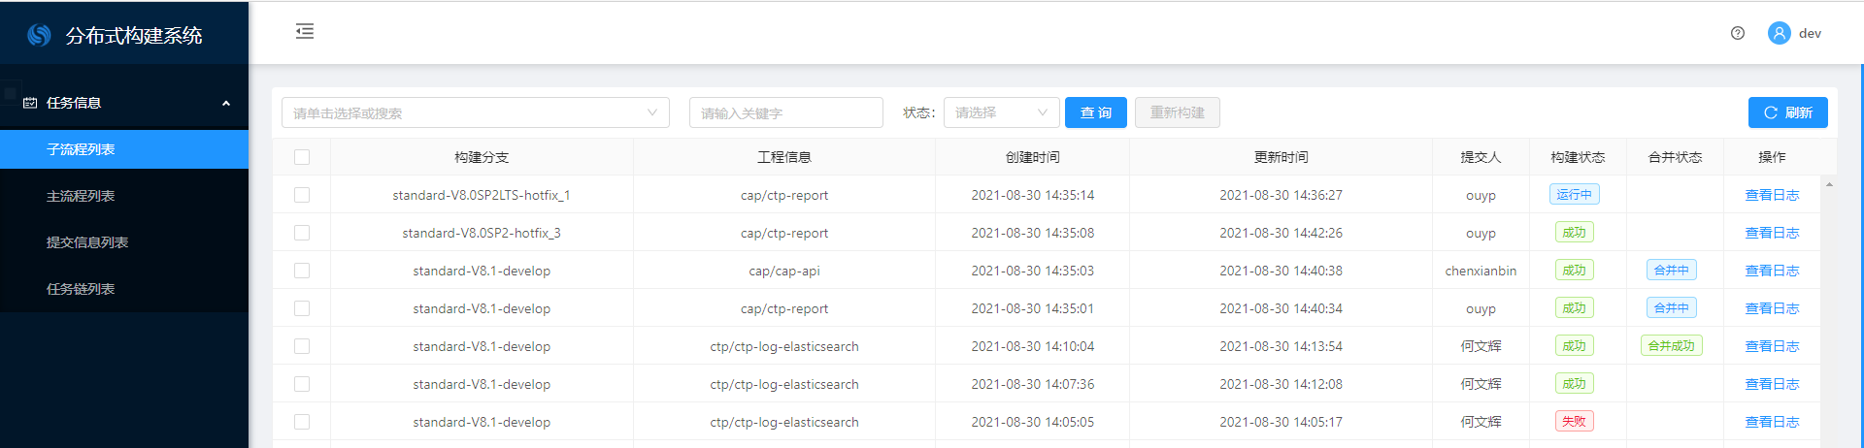Screen dimensions: 1864x448
Task: Open the branch search select dropdown
Action: coord(475,112)
